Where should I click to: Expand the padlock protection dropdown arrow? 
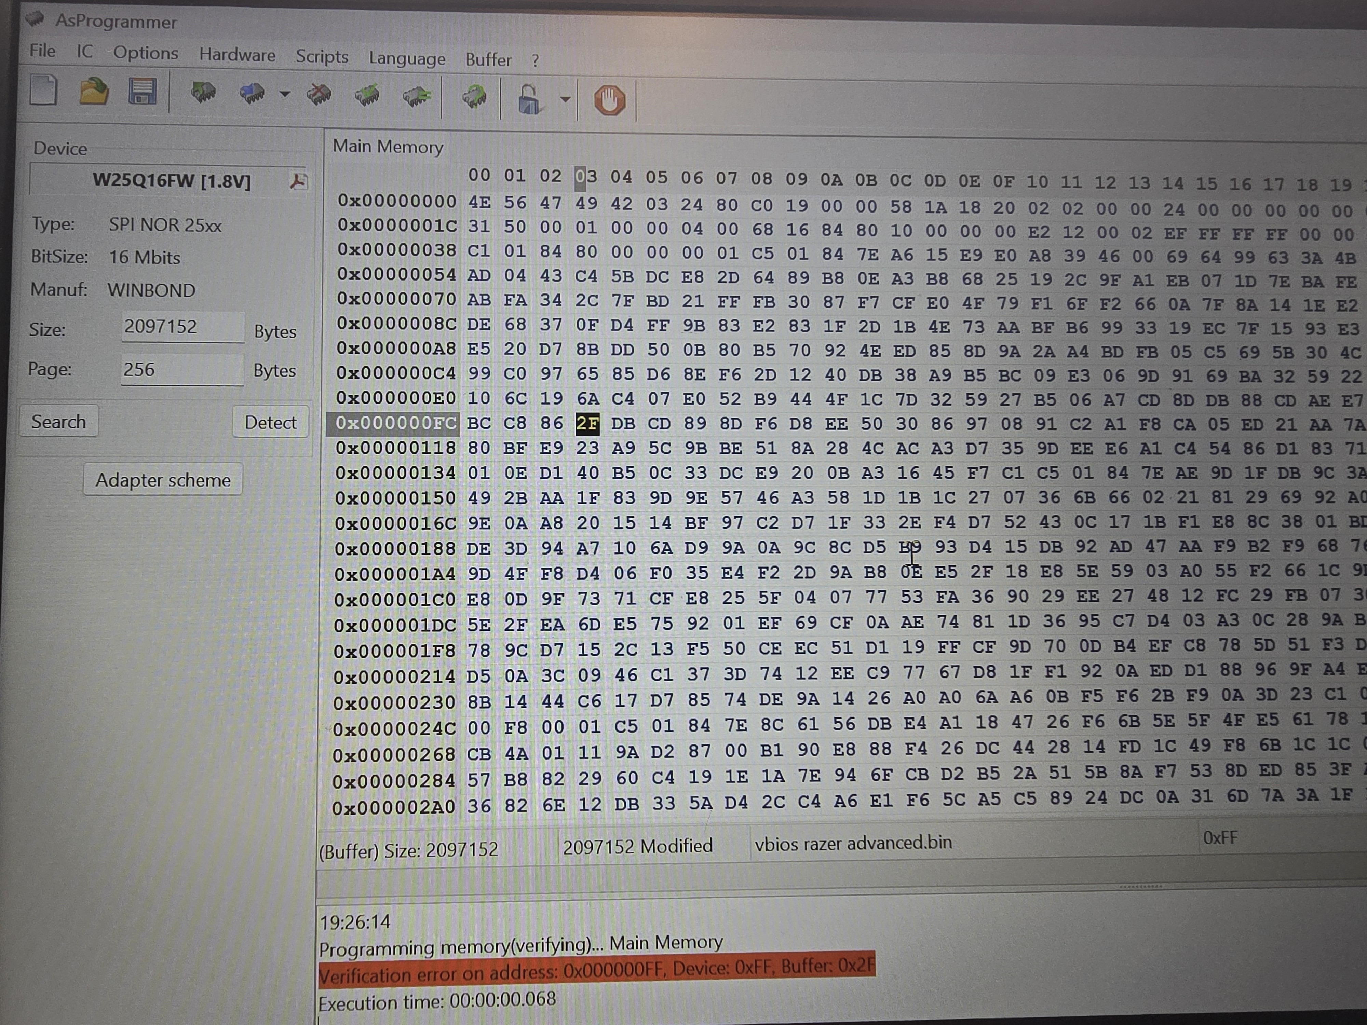pos(565,99)
